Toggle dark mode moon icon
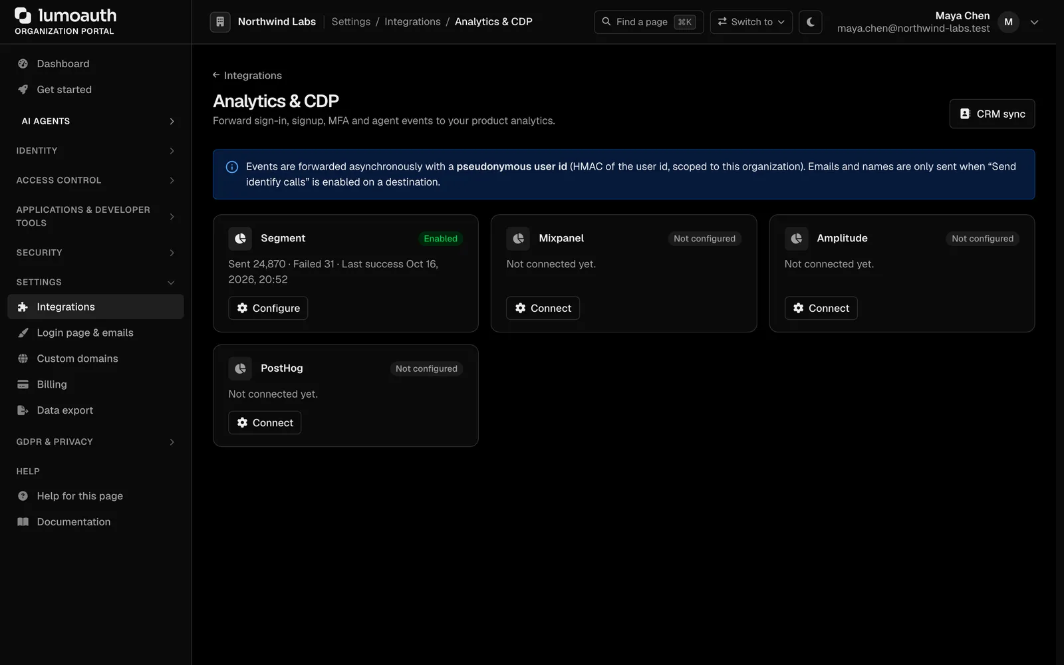This screenshot has height=665, width=1064. (811, 22)
